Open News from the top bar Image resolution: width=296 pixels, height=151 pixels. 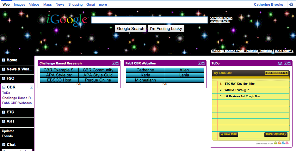click(x=60, y=4)
